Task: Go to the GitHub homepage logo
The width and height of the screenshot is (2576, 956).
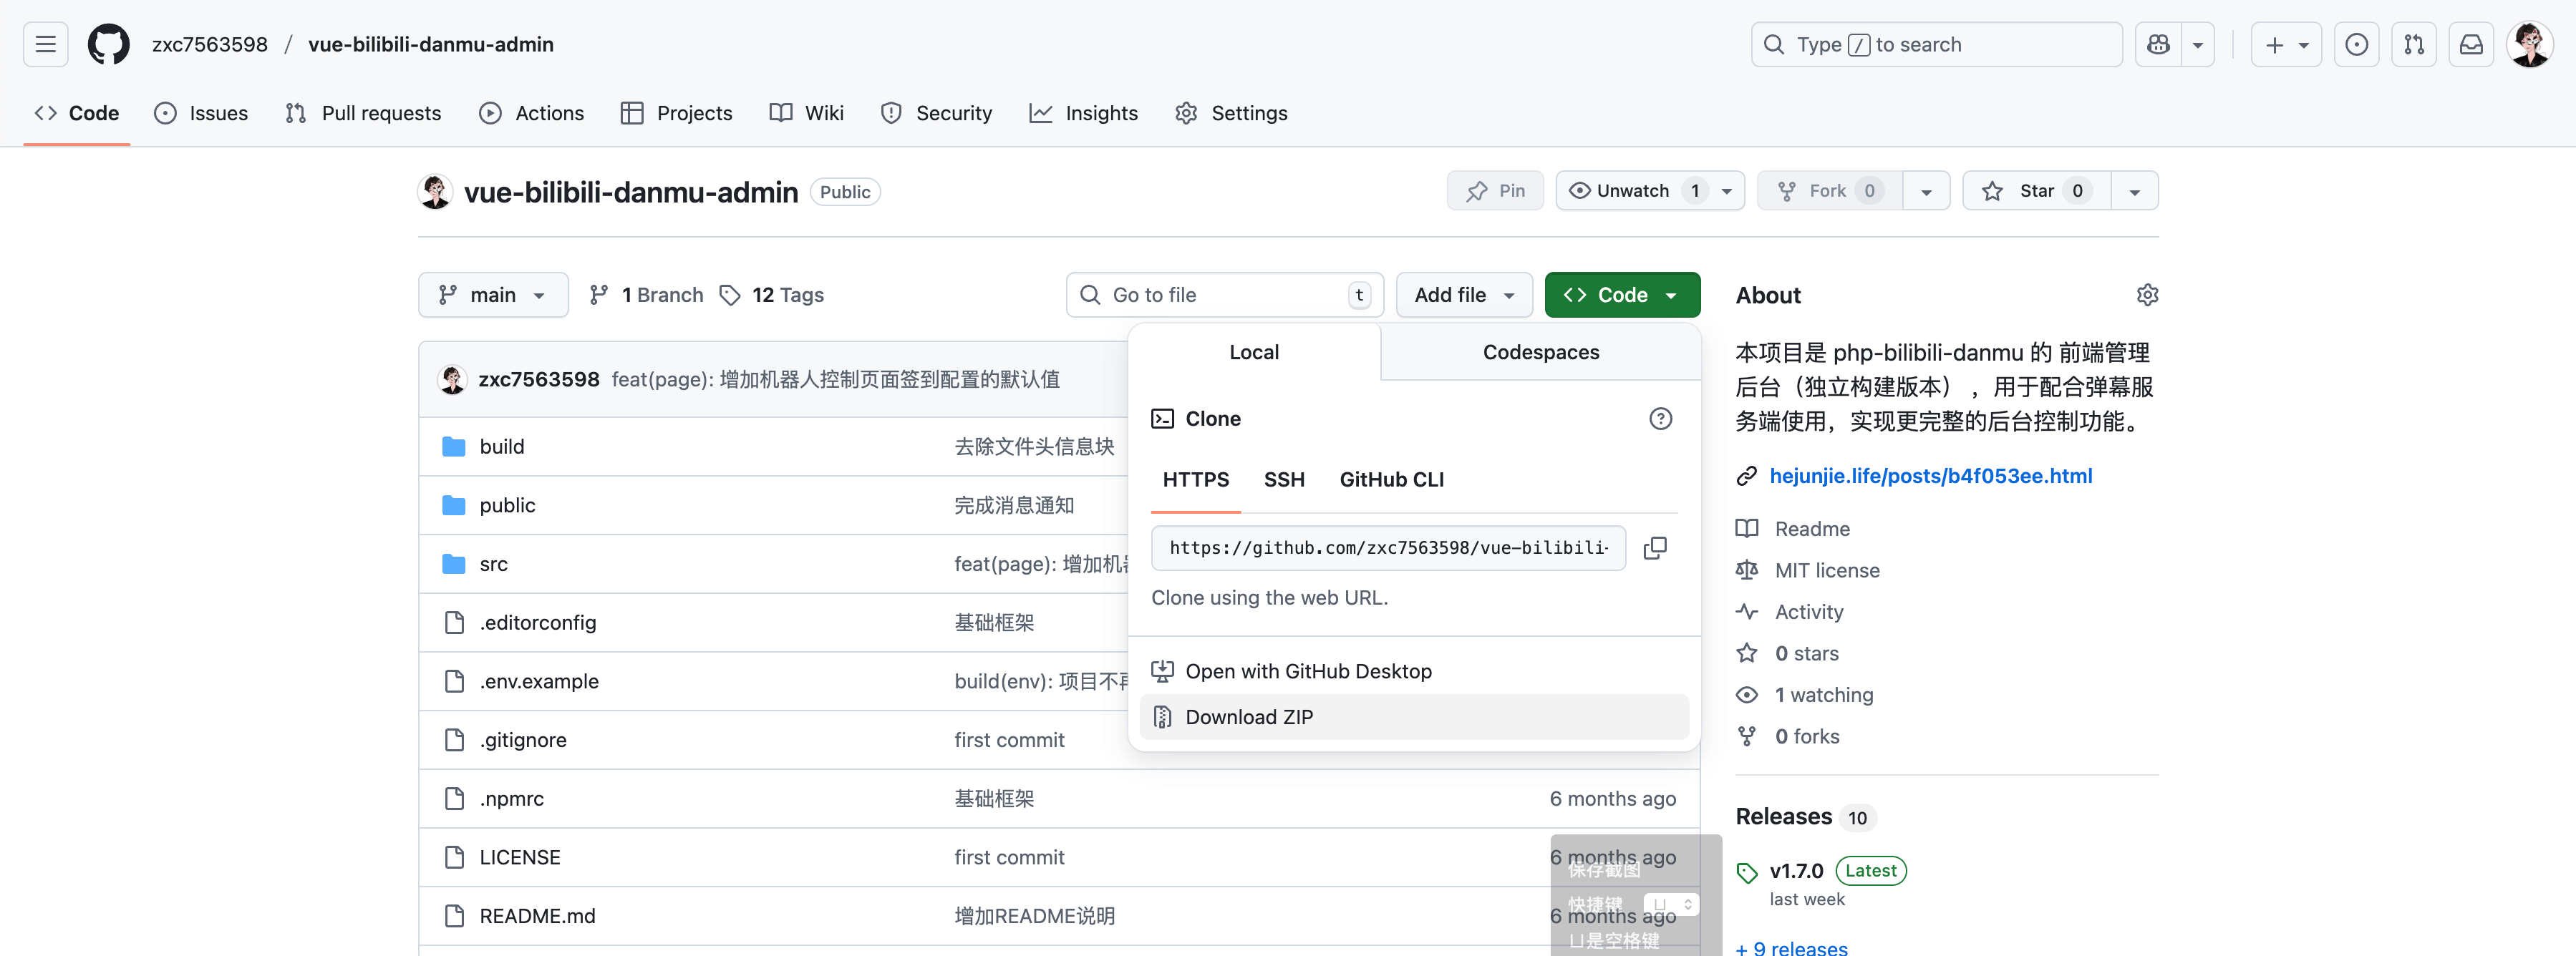Action: pyautogui.click(x=108, y=44)
